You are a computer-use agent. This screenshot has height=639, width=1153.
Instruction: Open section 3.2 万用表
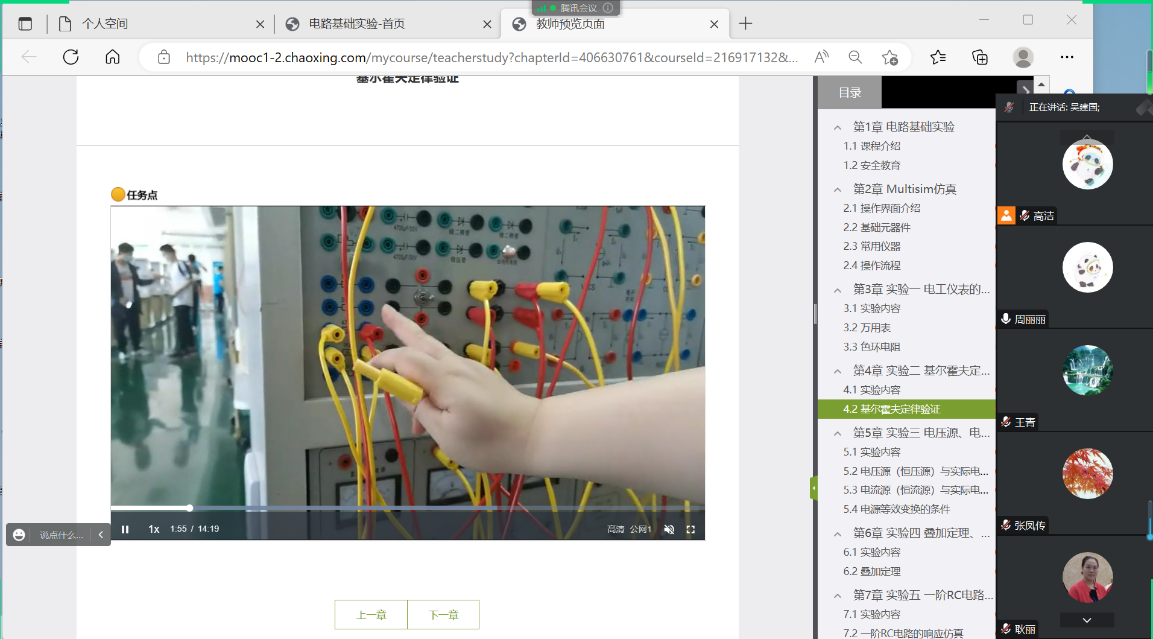click(x=867, y=328)
